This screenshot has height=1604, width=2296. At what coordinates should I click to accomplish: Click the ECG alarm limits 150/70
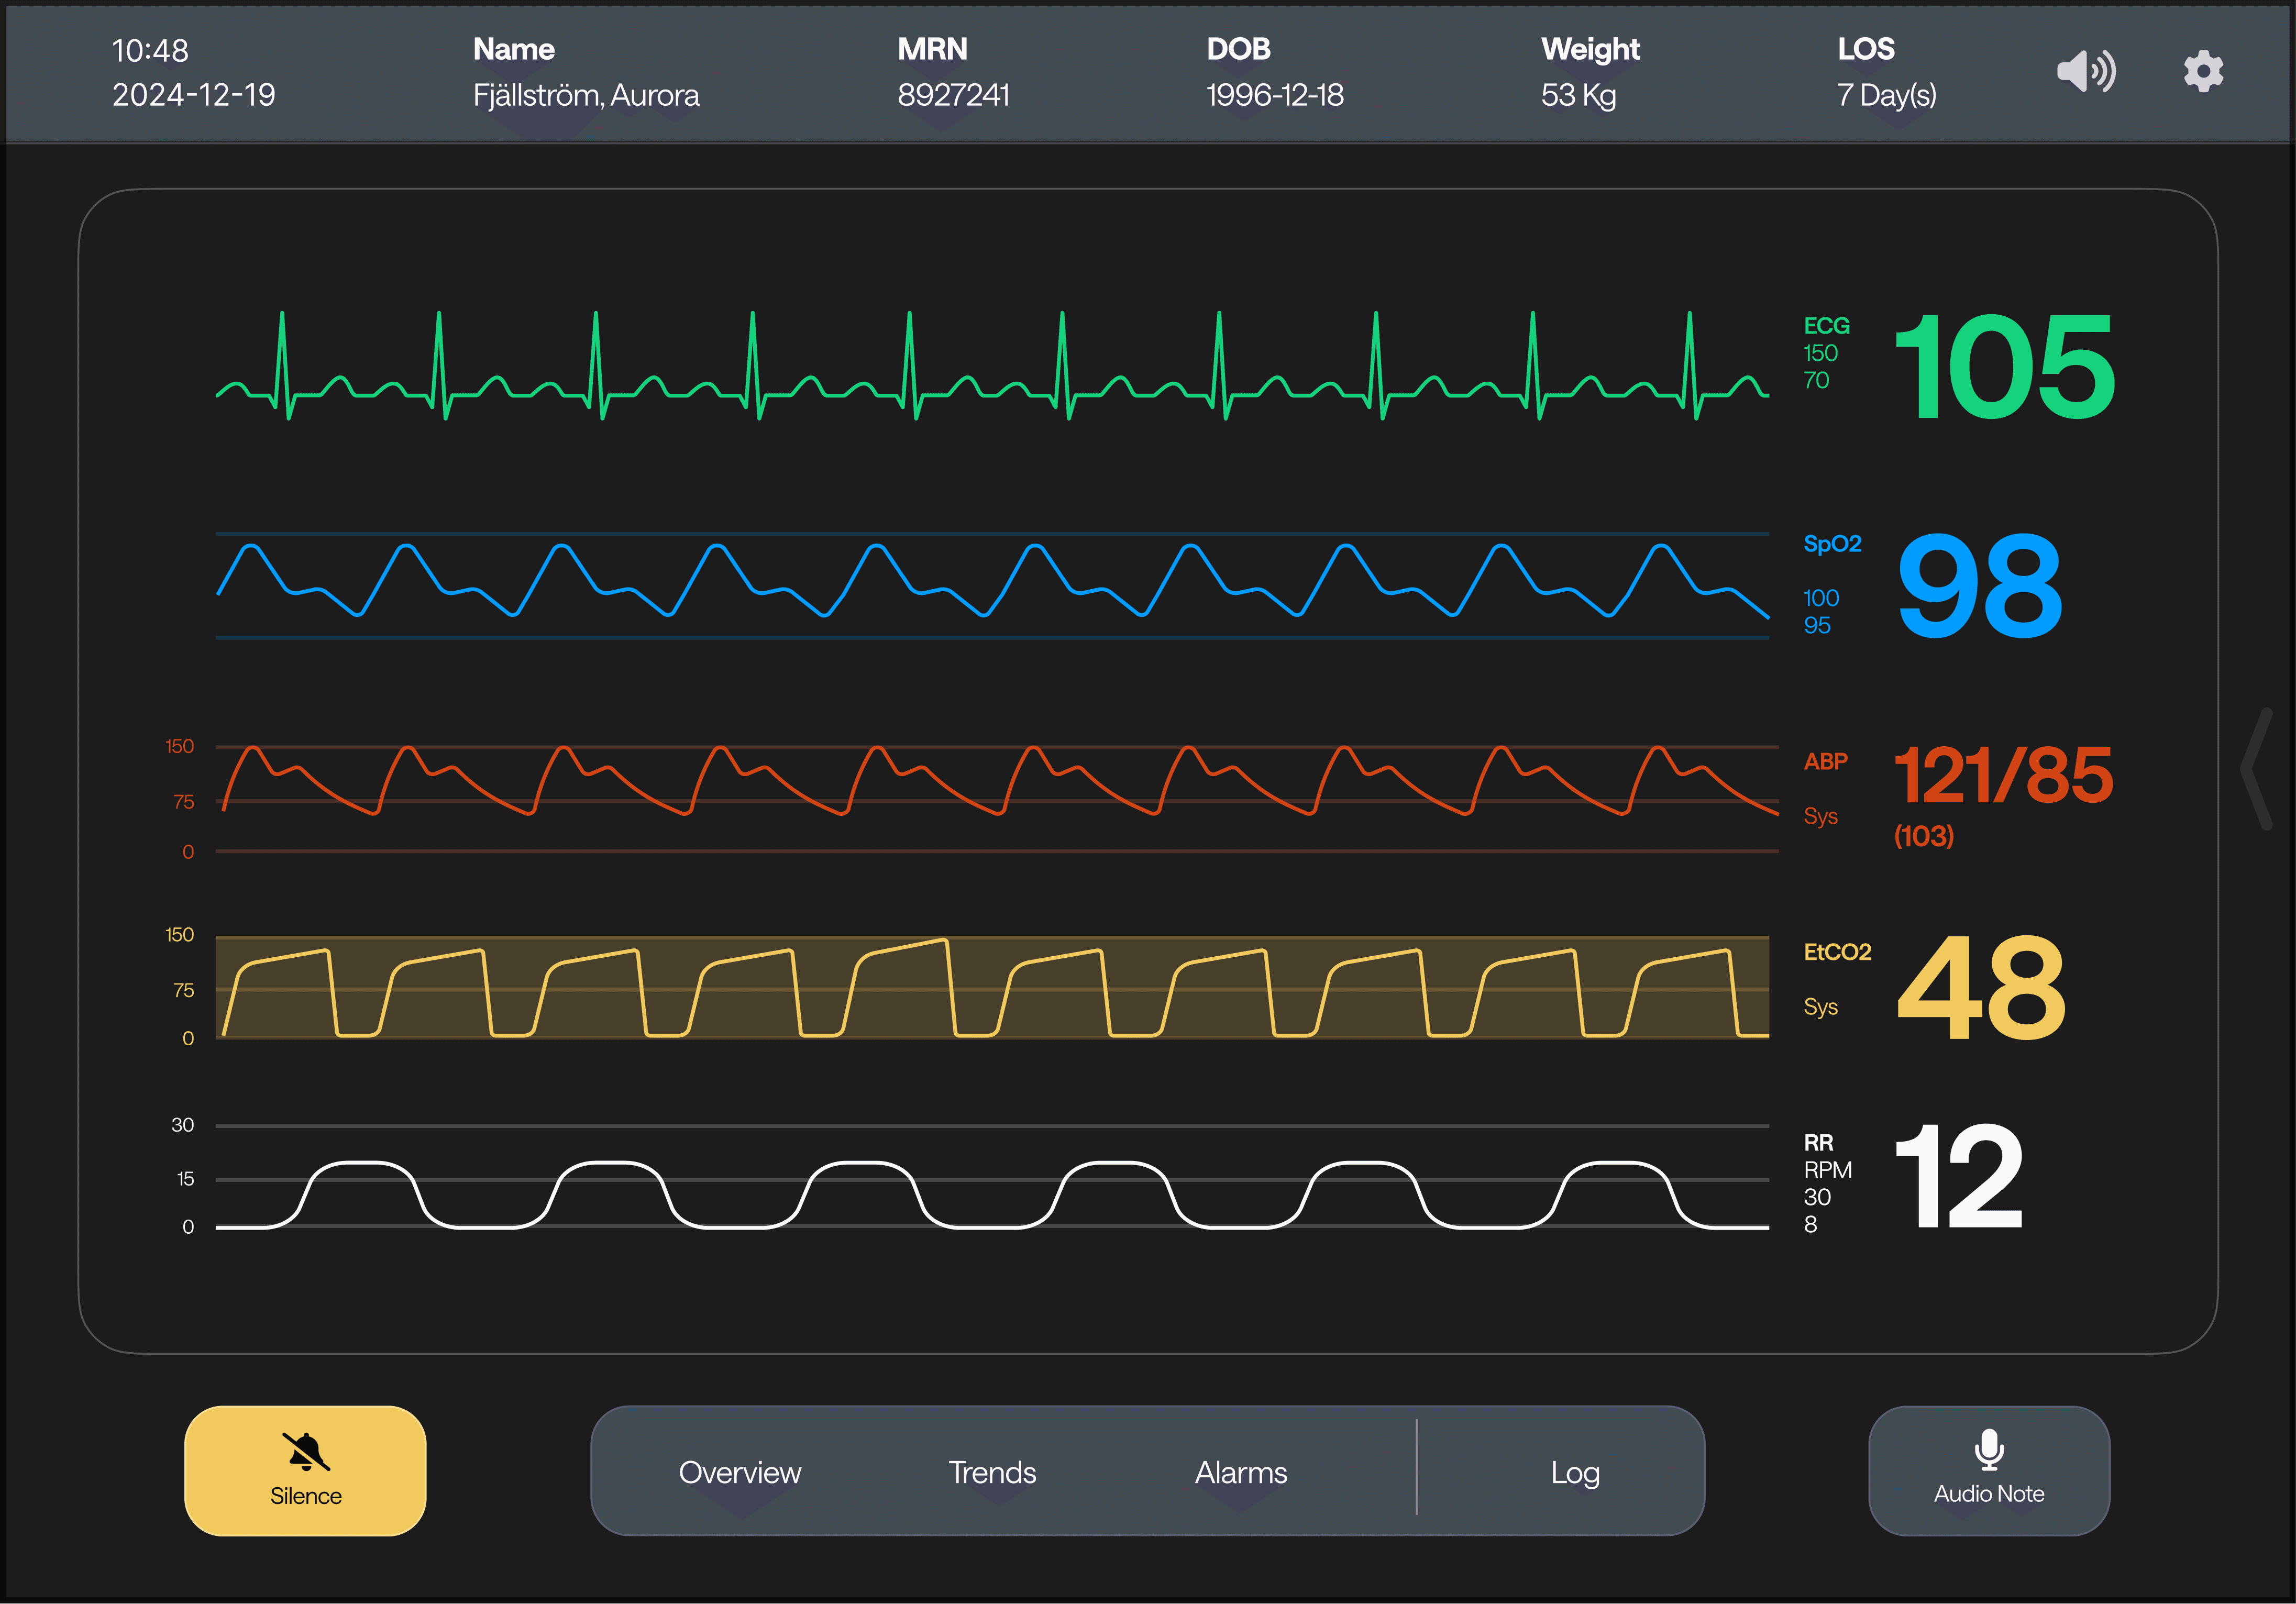[x=1820, y=366]
